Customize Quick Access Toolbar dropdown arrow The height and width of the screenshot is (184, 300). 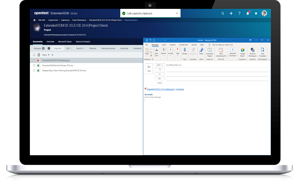click(x=165, y=40)
